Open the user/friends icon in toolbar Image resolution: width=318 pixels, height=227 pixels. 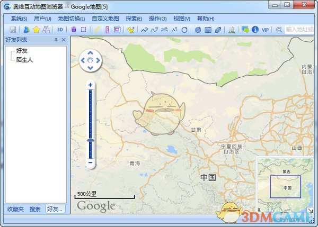[x=26, y=30]
